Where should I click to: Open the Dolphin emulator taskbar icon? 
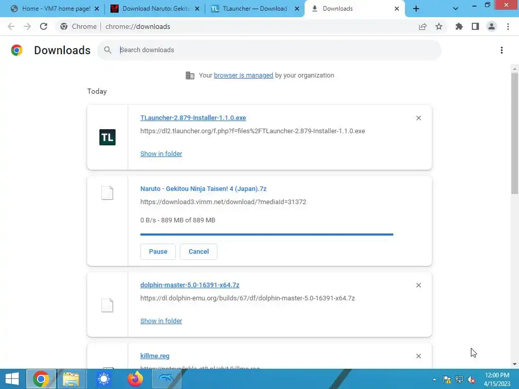tap(166, 379)
